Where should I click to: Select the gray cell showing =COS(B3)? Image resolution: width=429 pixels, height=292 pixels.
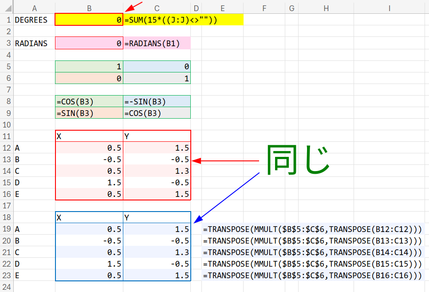[157, 113]
